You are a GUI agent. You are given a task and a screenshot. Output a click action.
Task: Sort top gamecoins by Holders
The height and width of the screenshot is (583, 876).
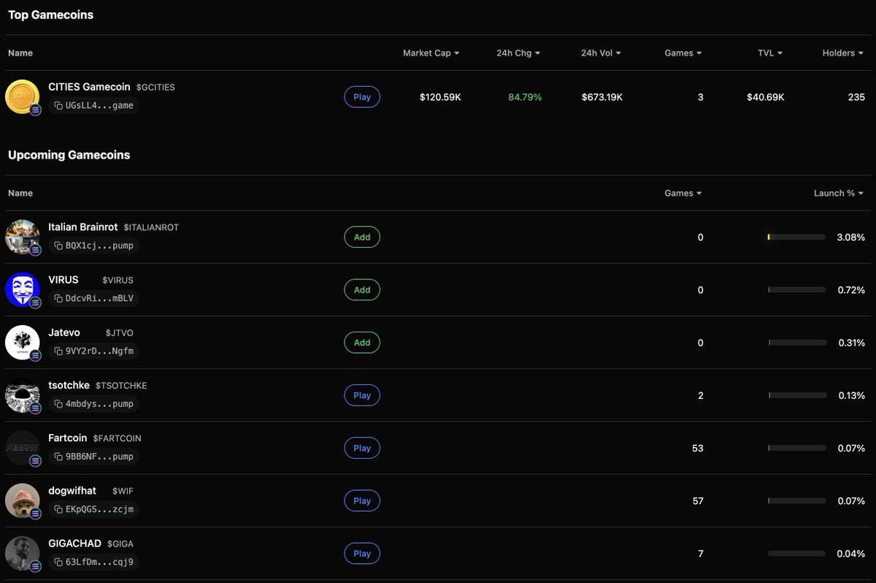coord(843,53)
